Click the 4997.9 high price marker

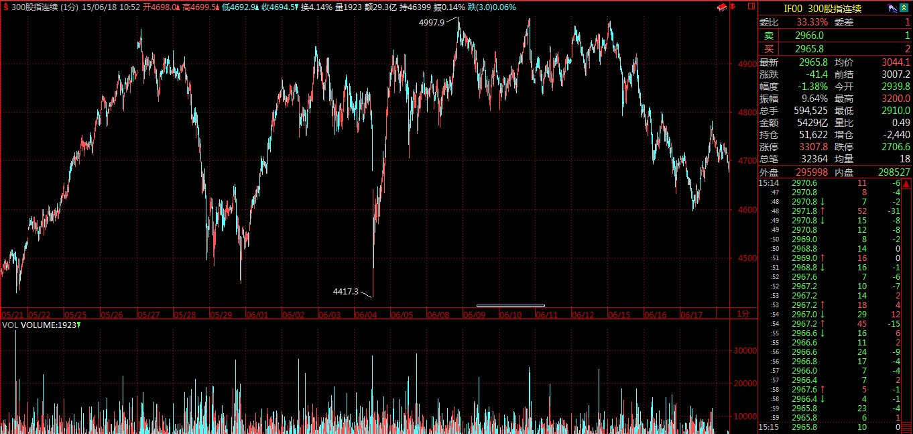[431, 22]
